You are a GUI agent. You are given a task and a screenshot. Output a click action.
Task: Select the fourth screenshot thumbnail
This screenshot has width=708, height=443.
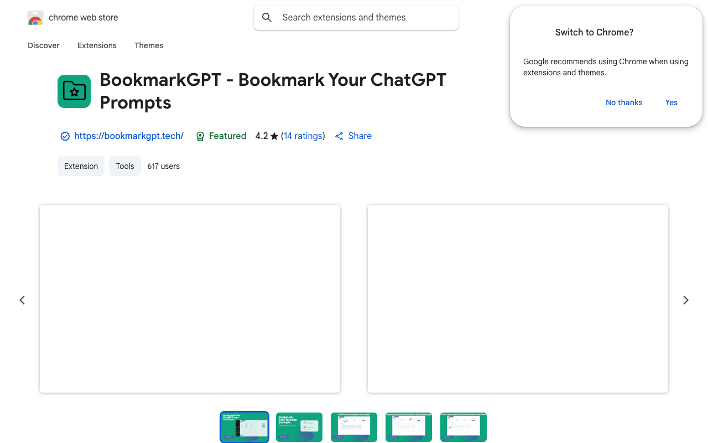[x=409, y=427]
